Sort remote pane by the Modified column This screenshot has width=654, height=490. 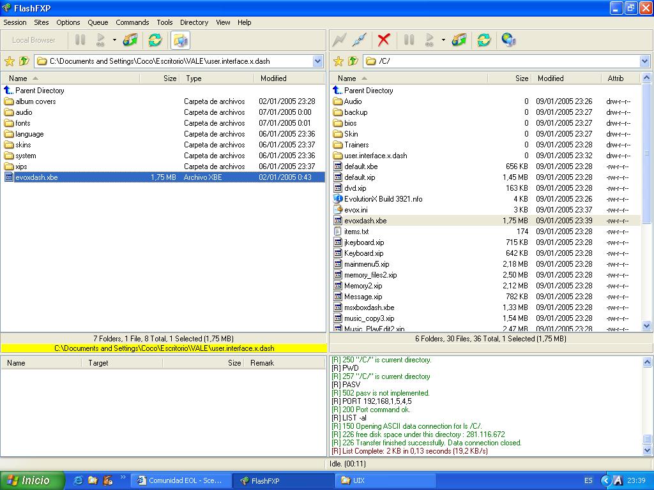pos(567,78)
